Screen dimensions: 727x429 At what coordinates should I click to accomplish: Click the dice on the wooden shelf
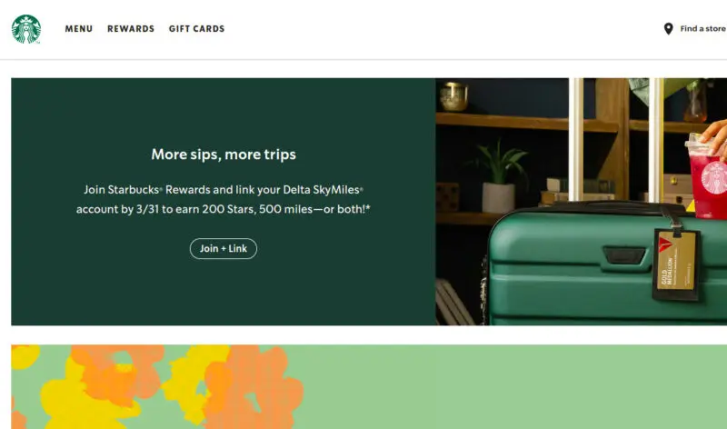[x=447, y=197]
